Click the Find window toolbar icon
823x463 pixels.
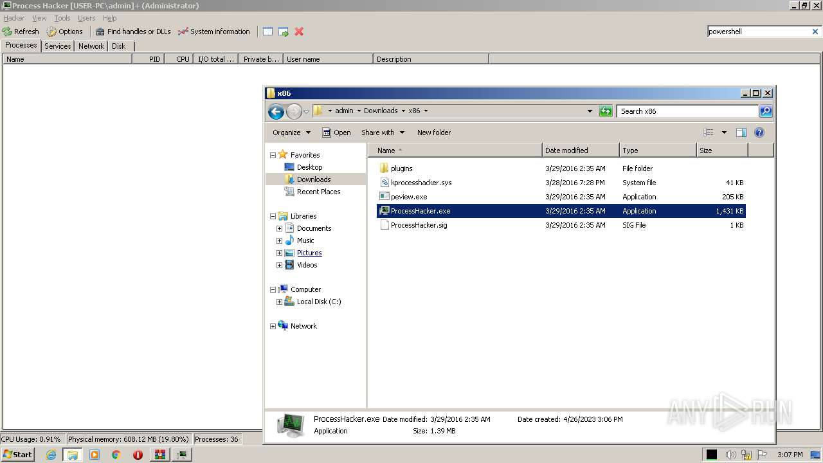pyautogui.click(x=267, y=32)
